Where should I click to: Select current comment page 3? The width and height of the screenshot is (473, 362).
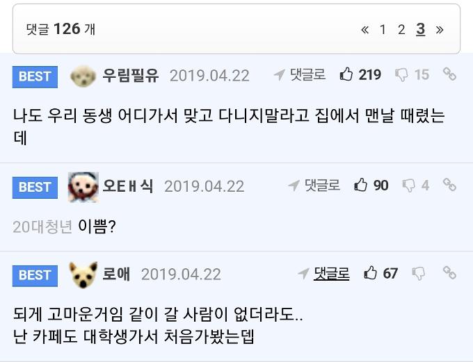[x=421, y=29]
